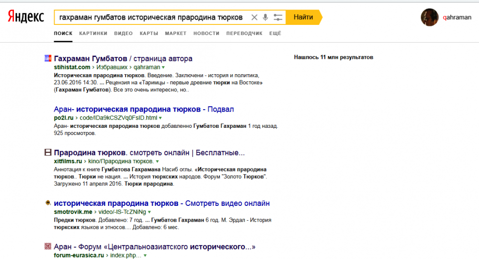The width and height of the screenshot is (479, 259).
Task: Click the smotrovik.me favicon
Action: (48, 203)
